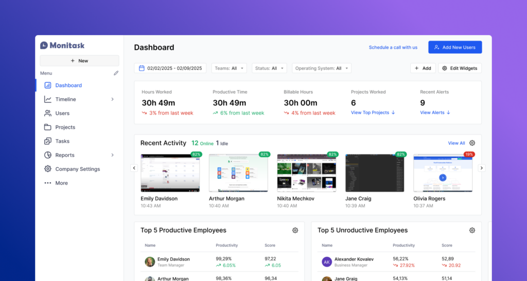This screenshot has height=281, width=527.
Task: Open the Operating System filter dropdown
Action: [x=322, y=68]
